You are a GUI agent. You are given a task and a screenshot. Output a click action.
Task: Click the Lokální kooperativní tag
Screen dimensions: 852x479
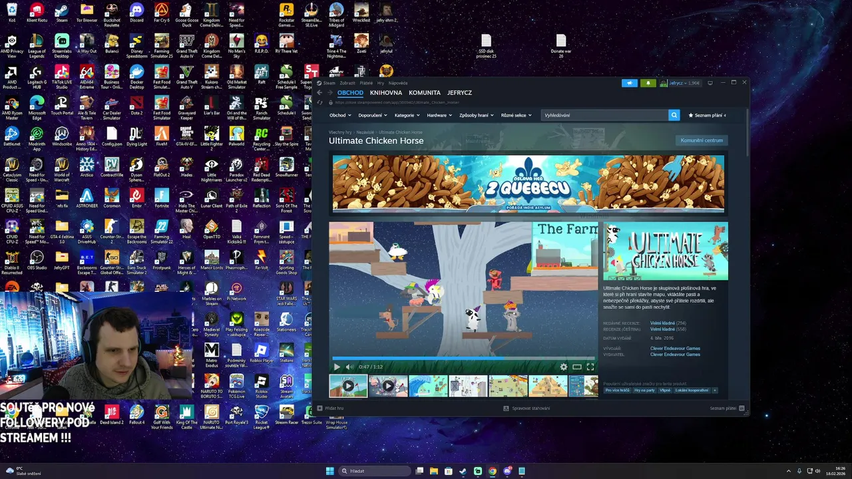692,391
